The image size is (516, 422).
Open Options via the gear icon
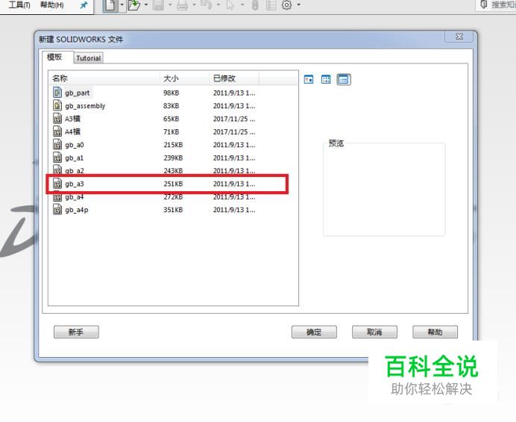click(x=286, y=4)
